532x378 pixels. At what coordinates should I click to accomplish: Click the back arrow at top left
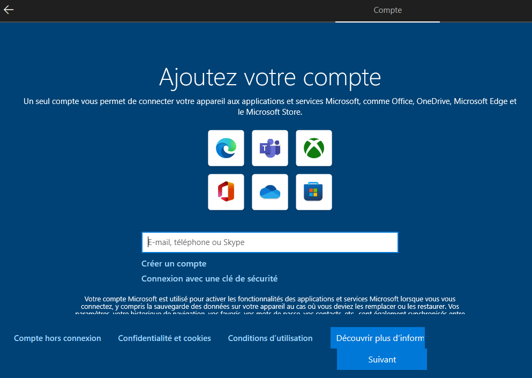click(9, 10)
